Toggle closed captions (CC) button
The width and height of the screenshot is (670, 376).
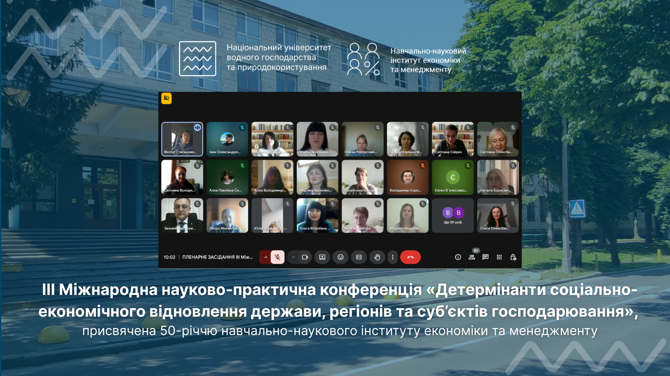pos(359,257)
